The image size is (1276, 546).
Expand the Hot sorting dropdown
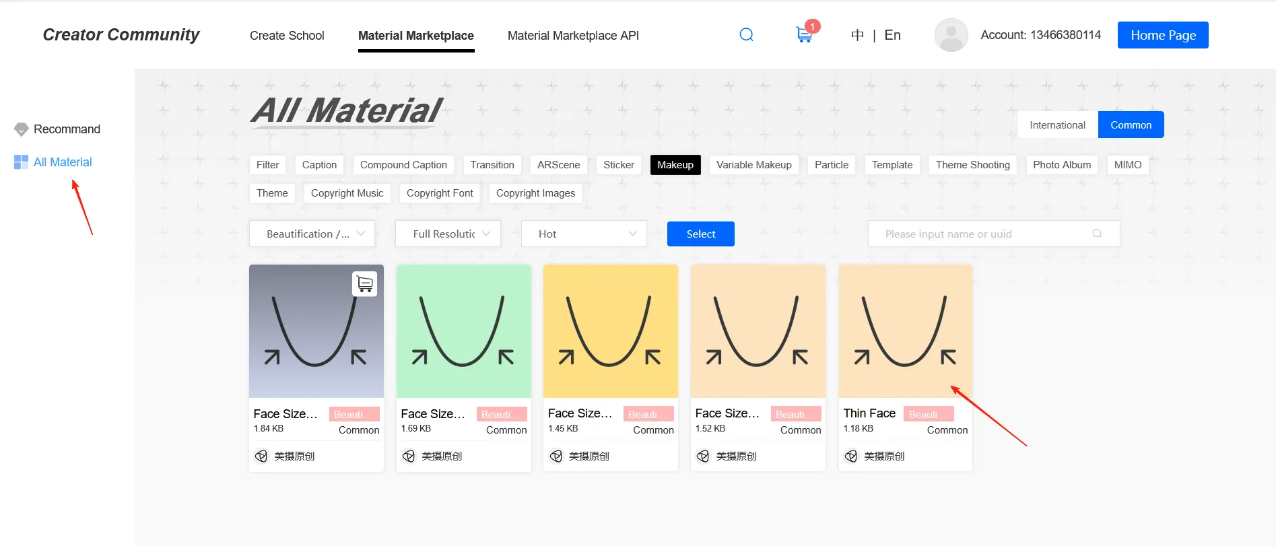(584, 234)
